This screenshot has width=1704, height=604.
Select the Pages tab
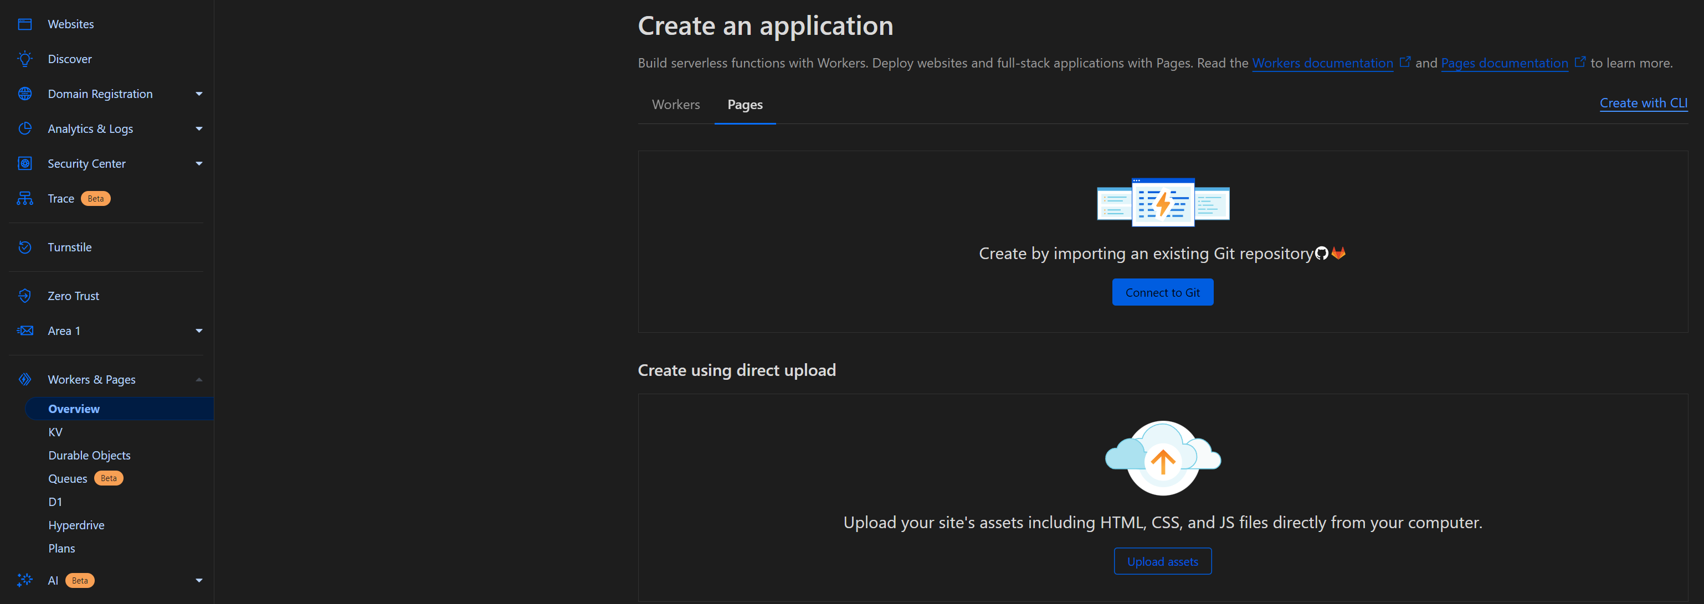click(745, 105)
